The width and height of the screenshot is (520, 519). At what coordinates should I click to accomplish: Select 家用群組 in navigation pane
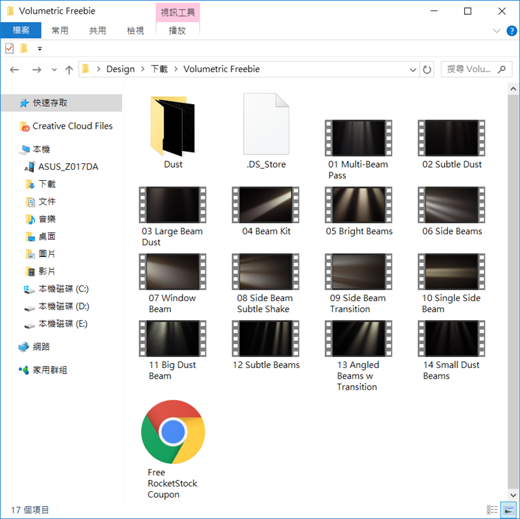point(43,370)
